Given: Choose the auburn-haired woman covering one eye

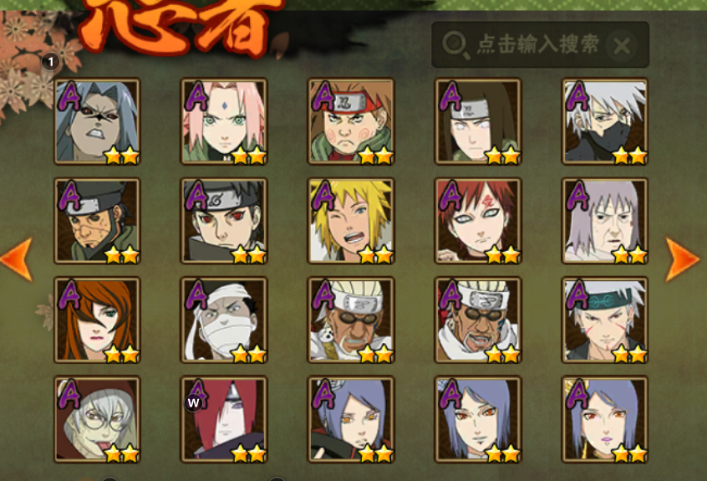Looking at the screenshot, I should (x=97, y=320).
